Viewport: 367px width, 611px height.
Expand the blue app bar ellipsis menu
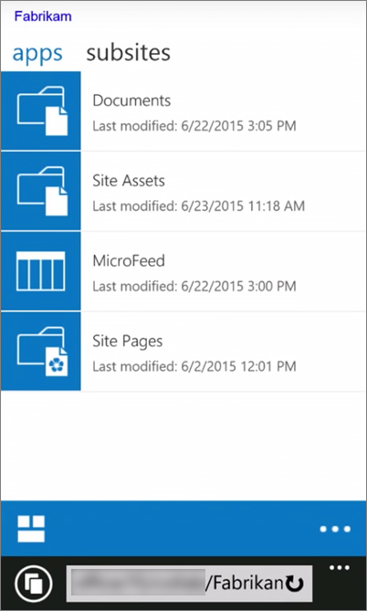(x=335, y=529)
